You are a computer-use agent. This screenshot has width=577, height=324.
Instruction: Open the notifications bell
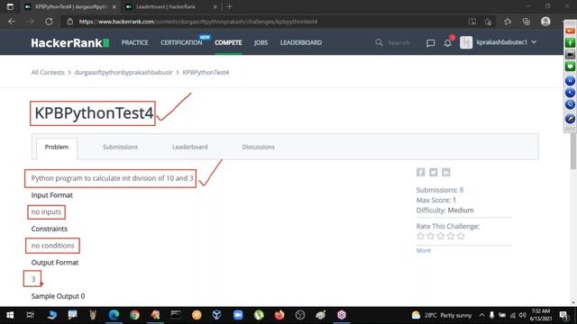click(447, 43)
